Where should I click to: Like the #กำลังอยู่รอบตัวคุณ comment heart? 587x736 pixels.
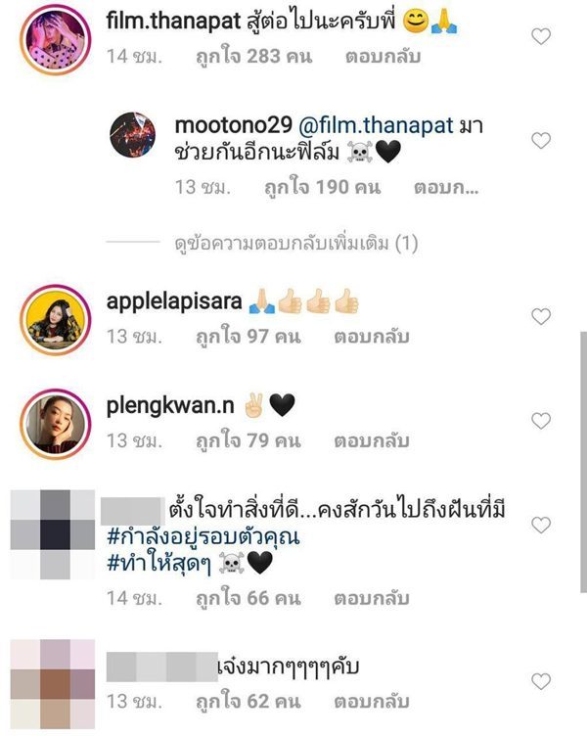[541, 525]
